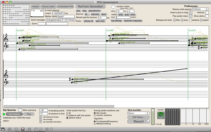Toggle the Verbose checkbox
The height and width of the screenshot is (132, 211).
[207, 13]
